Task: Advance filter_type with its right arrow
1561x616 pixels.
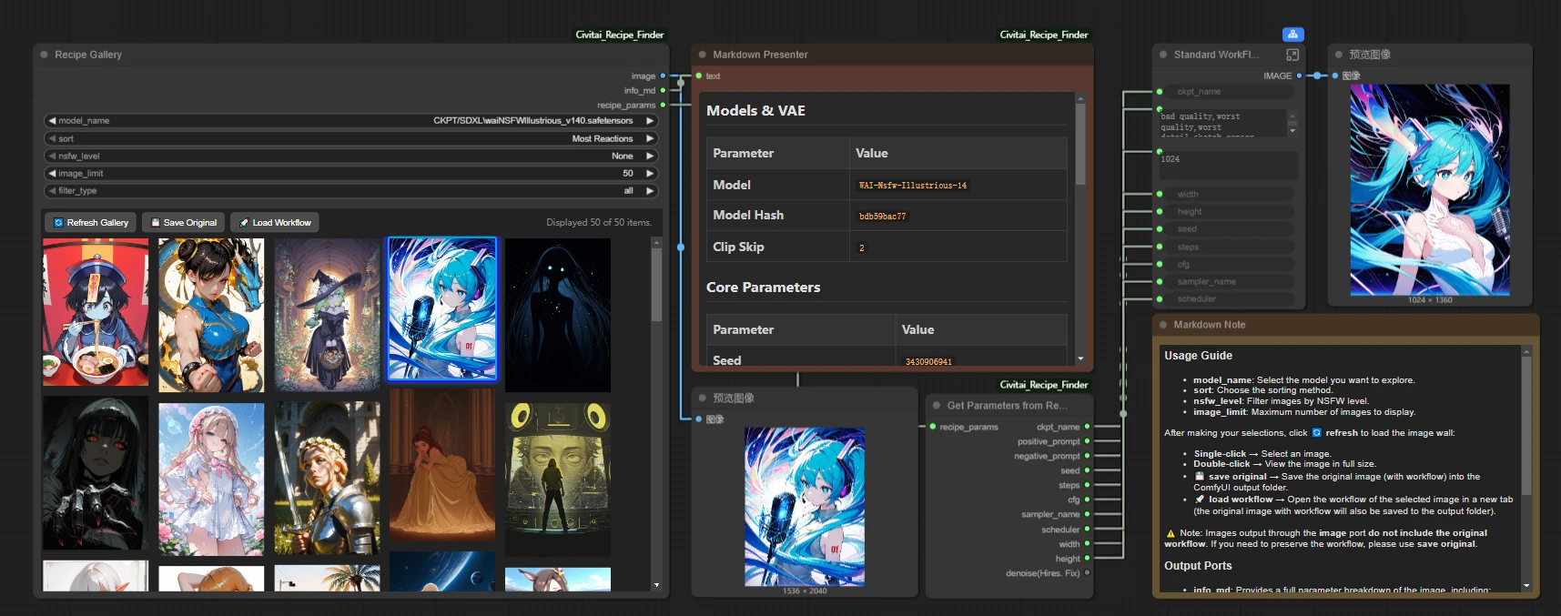Action: (650, 190)
